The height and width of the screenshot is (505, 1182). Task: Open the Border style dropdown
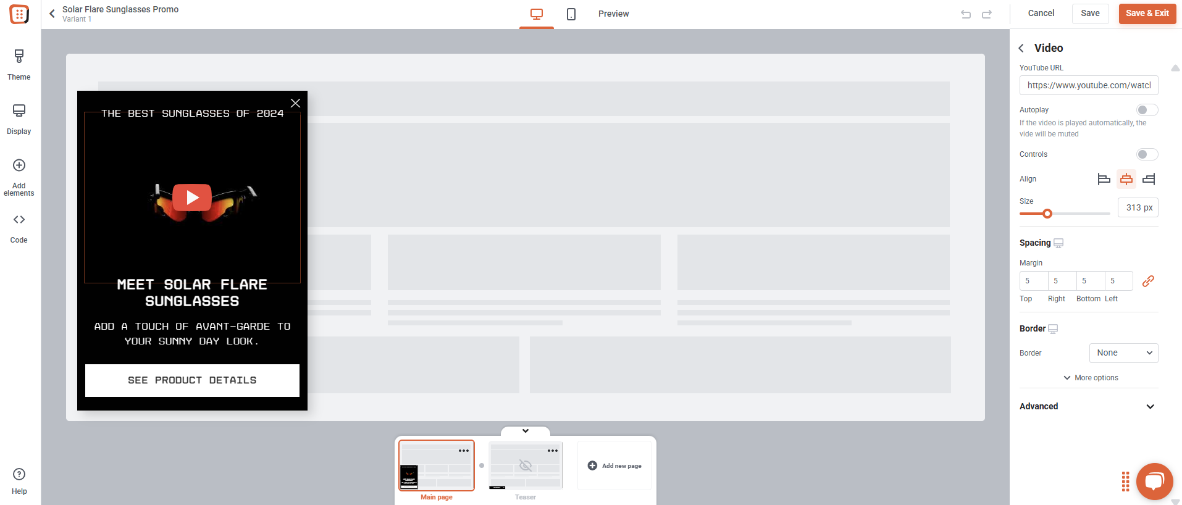coord(1124,353)
